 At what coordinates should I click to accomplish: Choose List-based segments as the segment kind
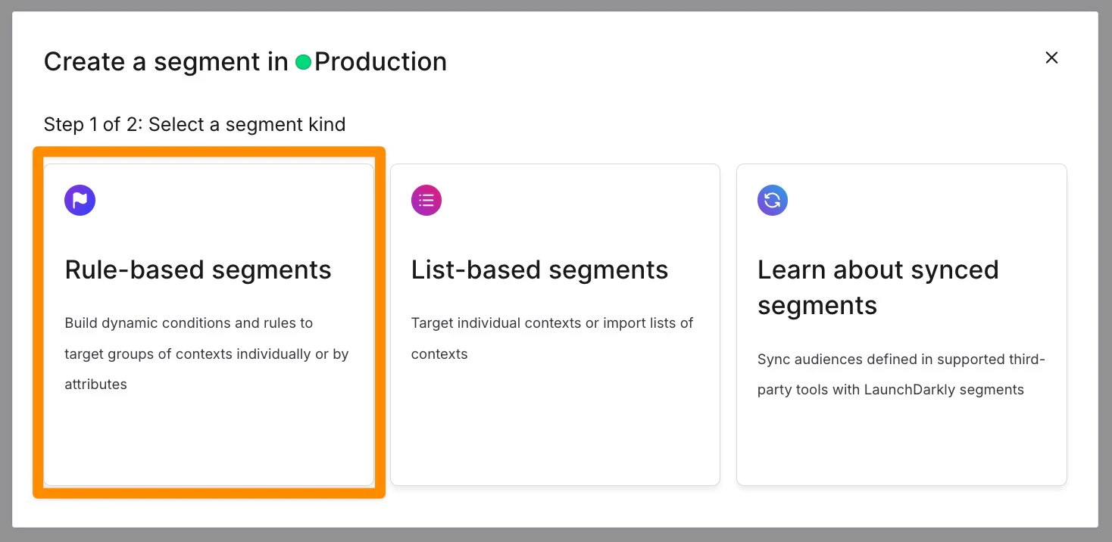(554, 324)
